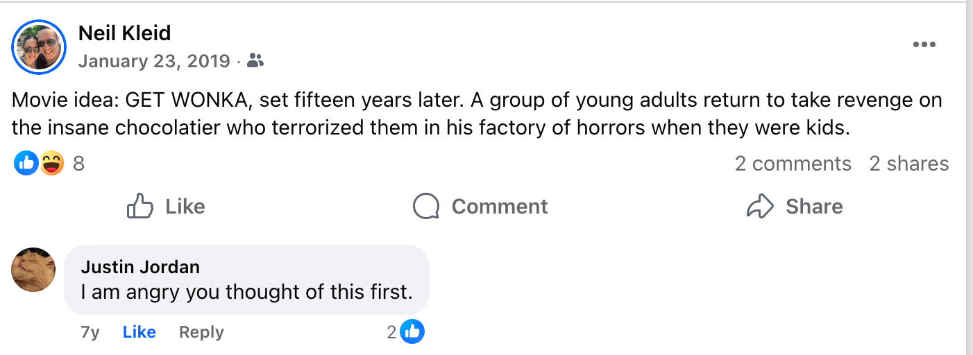Image resolution: width=973 pixels, height=355 pixels.
Task: Open Justin Jordan's profile name link
Action: point(140,267)
